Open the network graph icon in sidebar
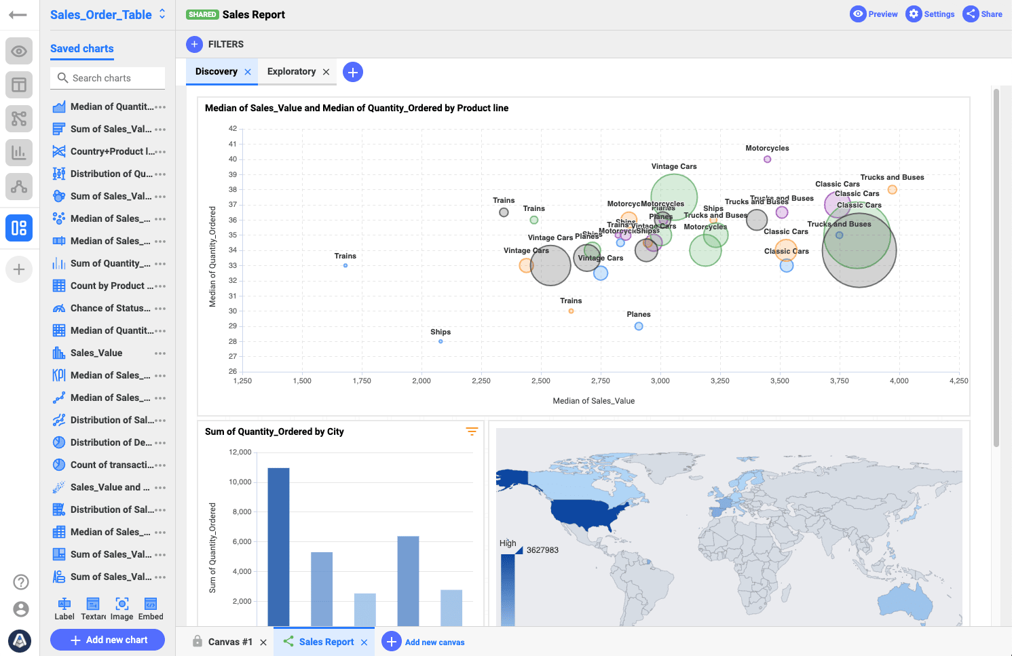The height and width of the screenshot is (656, 1012). click(x=19, y=187)
